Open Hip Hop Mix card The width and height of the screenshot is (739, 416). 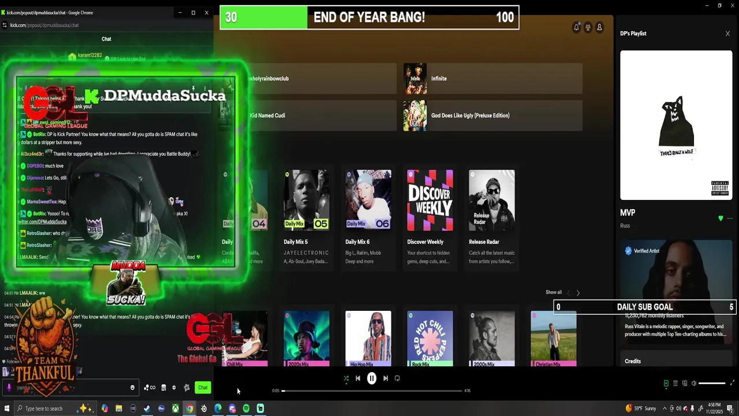click(x=368, y=339)
